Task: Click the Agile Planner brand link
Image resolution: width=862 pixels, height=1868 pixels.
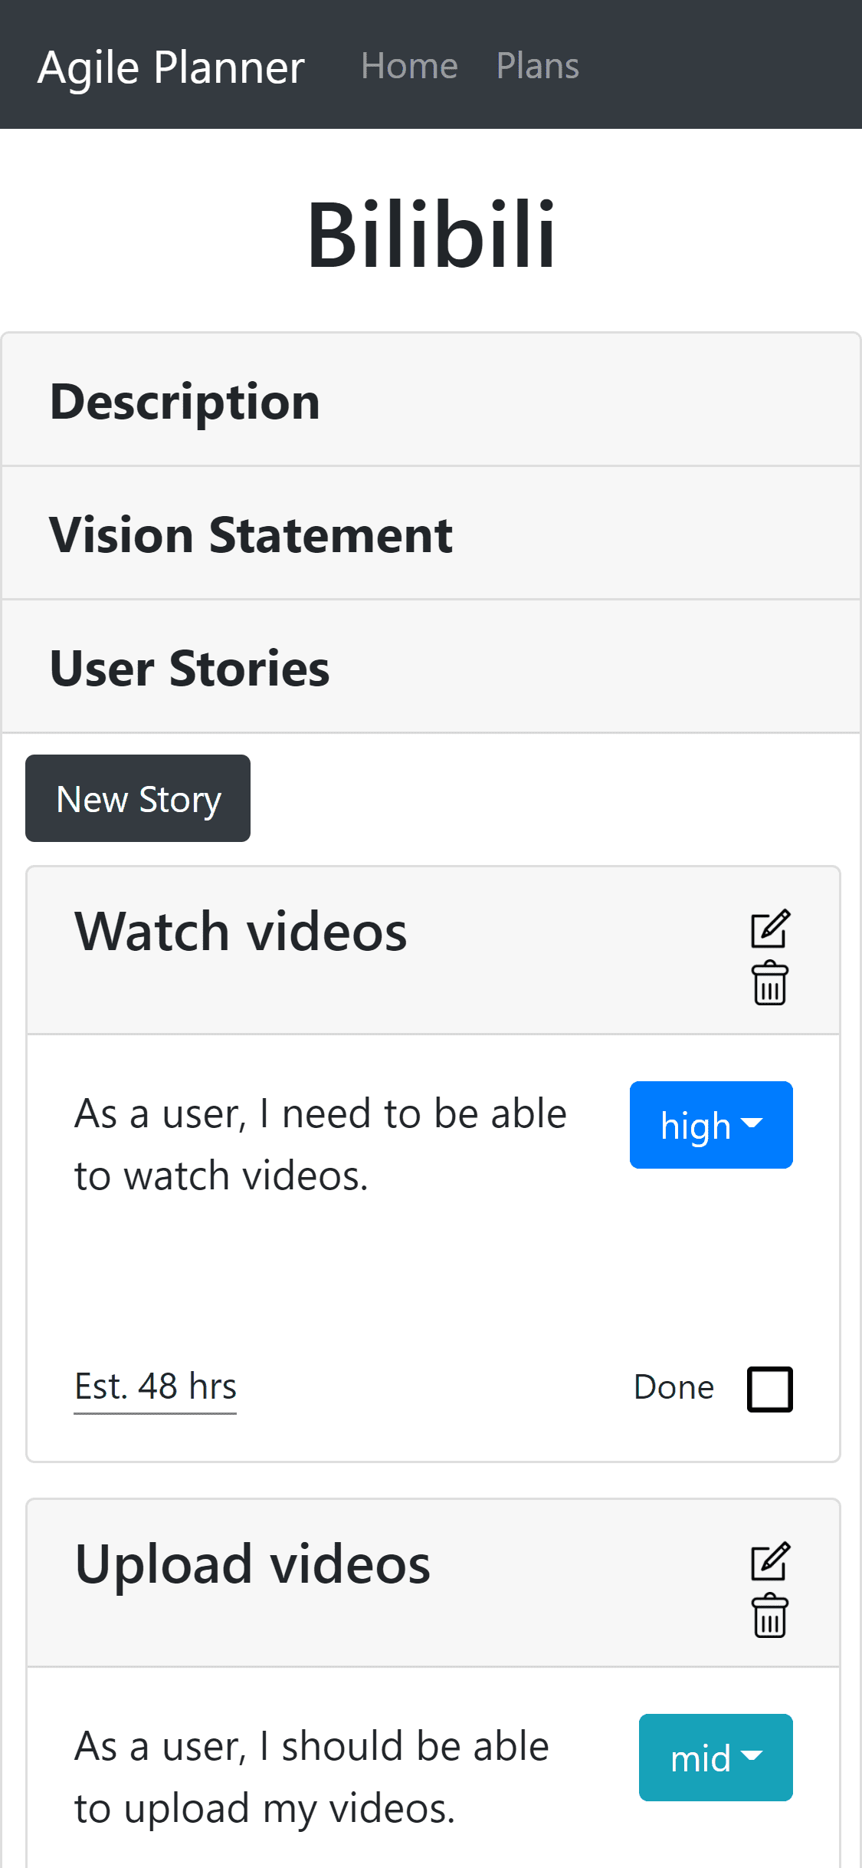Action: tap(171, 67)
